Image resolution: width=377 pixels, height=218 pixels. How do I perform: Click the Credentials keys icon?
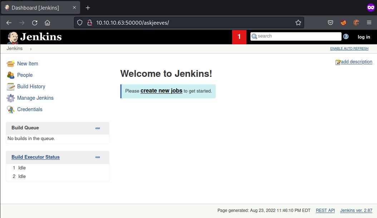11,109
